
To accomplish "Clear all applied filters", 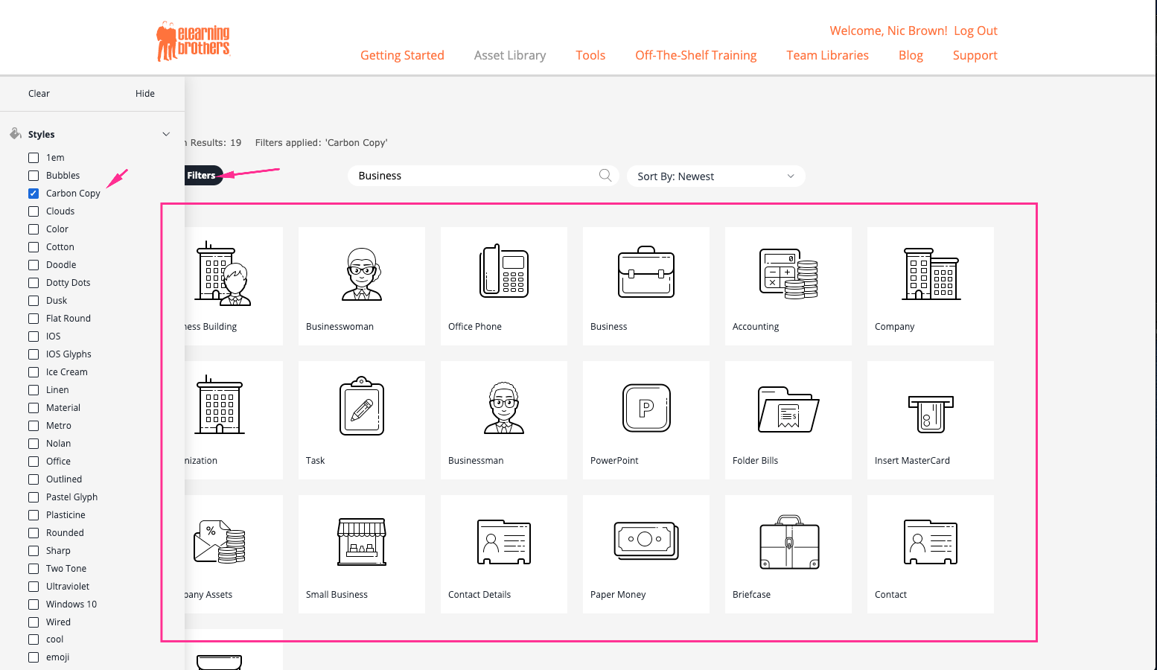I will click(x=39, y=94).
